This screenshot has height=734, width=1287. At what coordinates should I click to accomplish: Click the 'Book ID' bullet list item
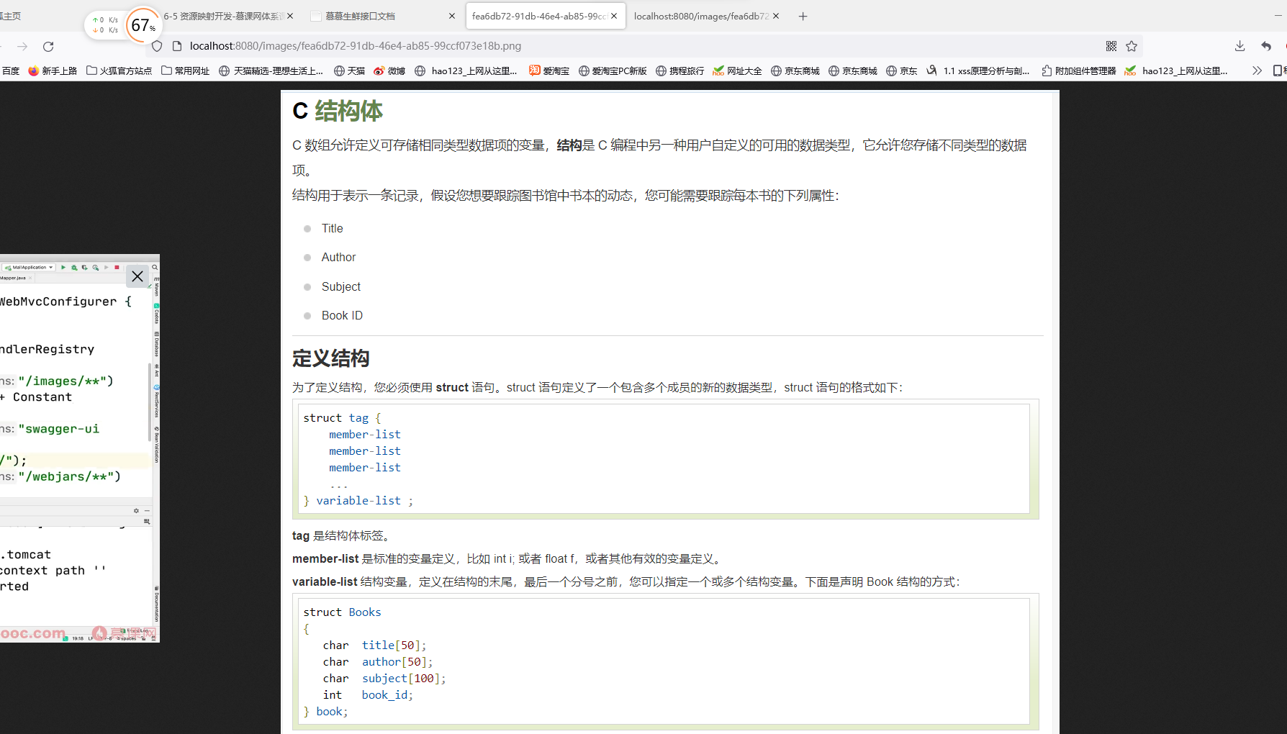[342, 315]
